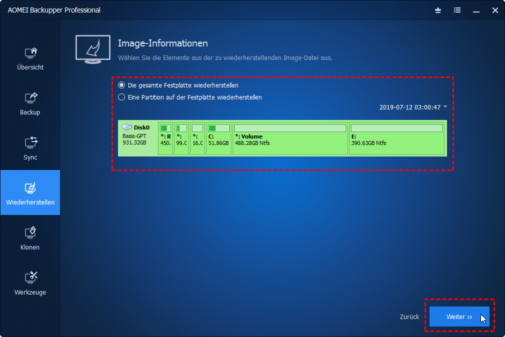Click the Disk0 drive icon
This screenshot has width=505, height=337.
pyautogui.click(x=127, y=127)
